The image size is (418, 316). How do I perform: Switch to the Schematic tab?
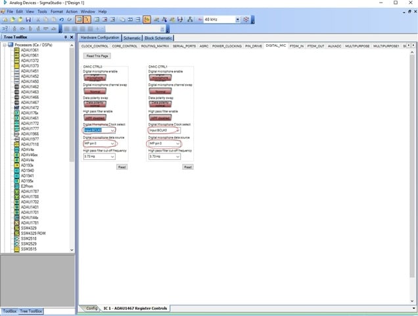coord(132,38)
